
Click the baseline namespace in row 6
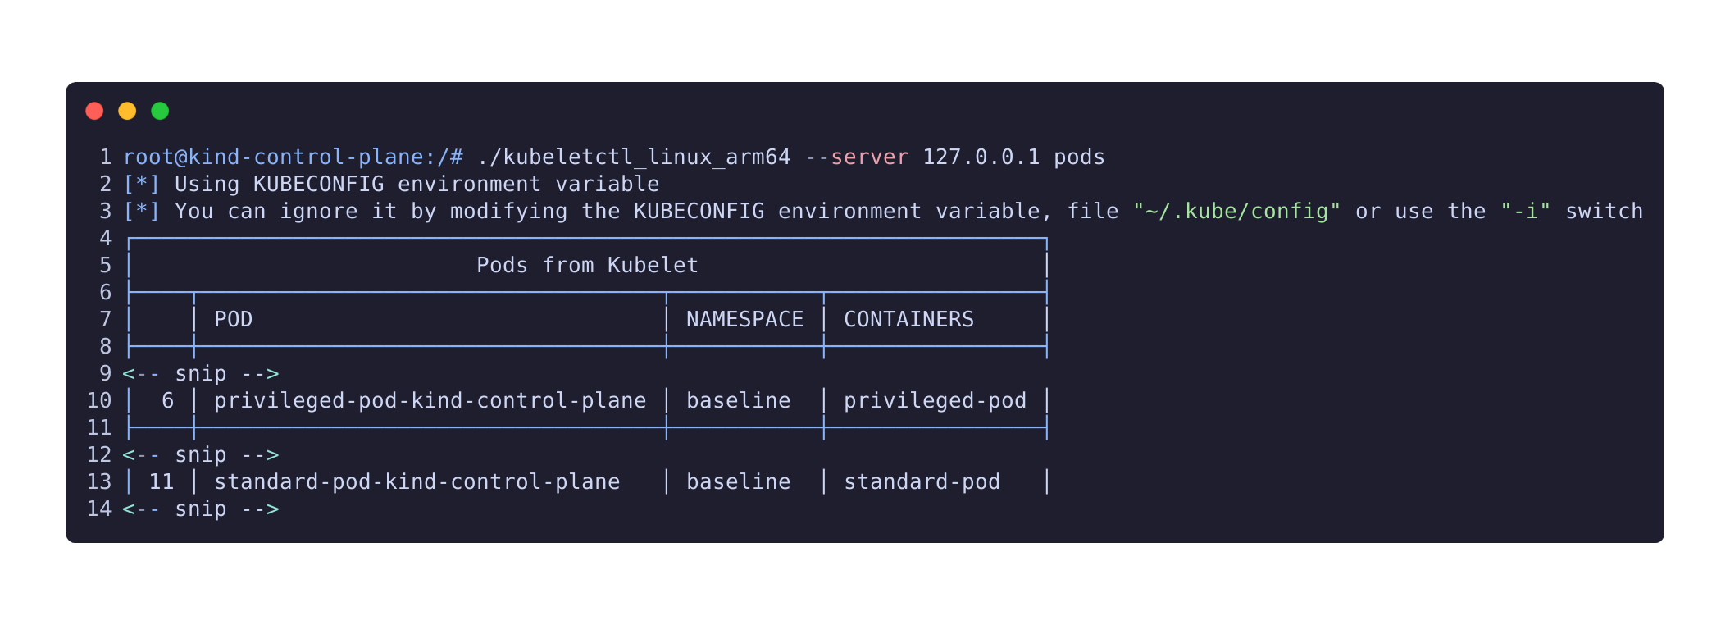click(x=738, y=400)
